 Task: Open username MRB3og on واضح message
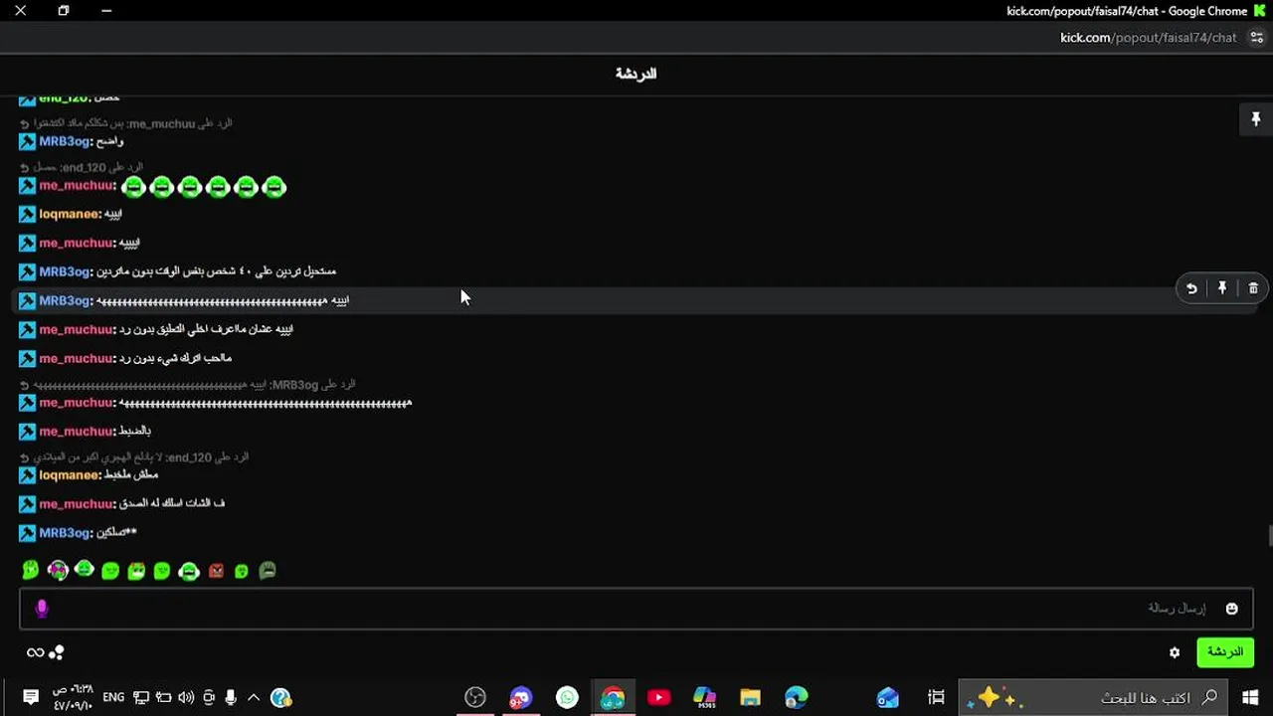[x=66, y=141]
